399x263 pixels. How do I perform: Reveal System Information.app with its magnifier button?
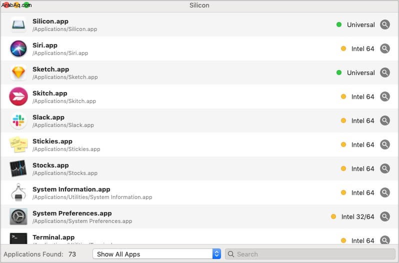385,192
